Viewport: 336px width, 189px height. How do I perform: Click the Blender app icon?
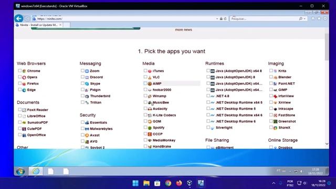point(275,77)
